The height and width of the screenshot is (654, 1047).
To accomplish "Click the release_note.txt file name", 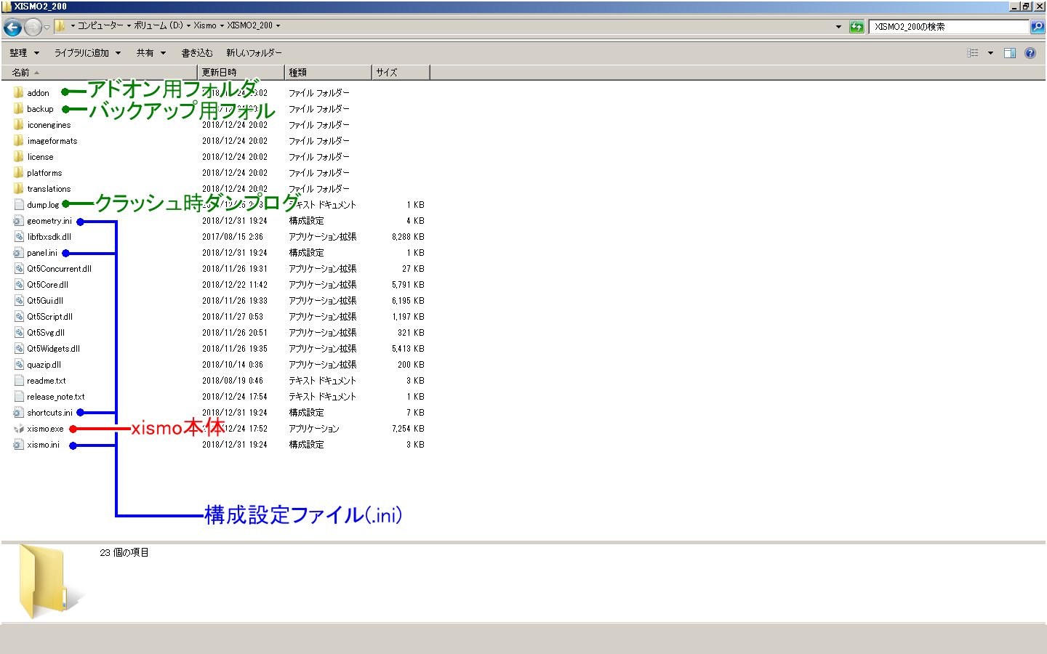I will coord(56,397).
